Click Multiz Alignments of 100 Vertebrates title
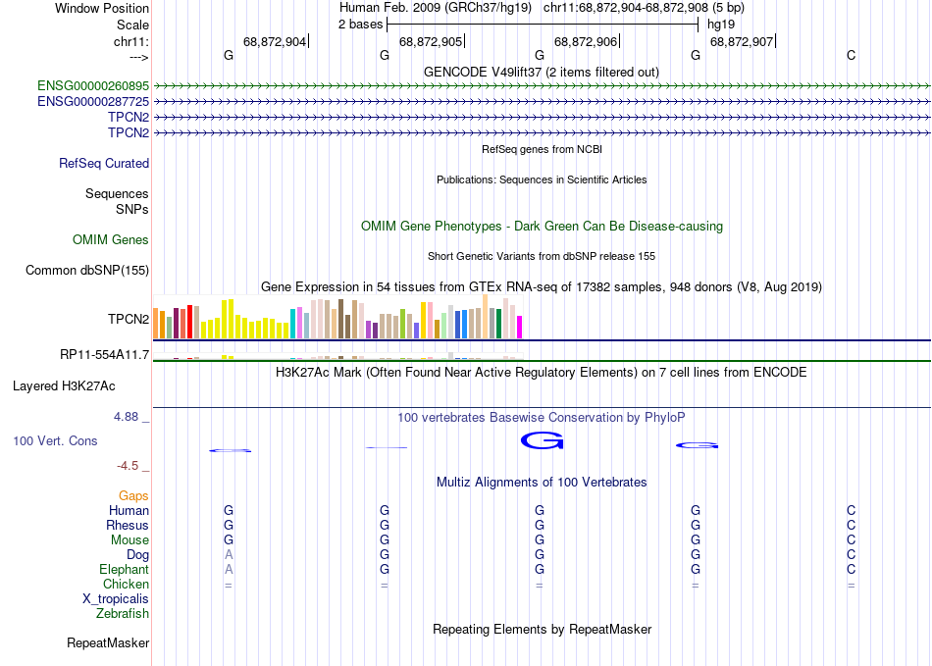 pyautogui.click(x=542, y=483)
